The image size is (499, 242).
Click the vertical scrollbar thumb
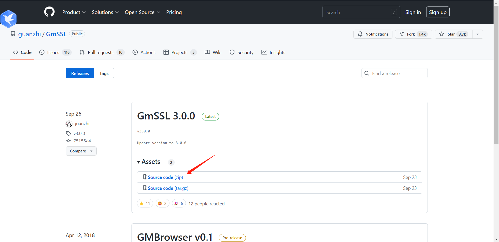tap(496, 75)
